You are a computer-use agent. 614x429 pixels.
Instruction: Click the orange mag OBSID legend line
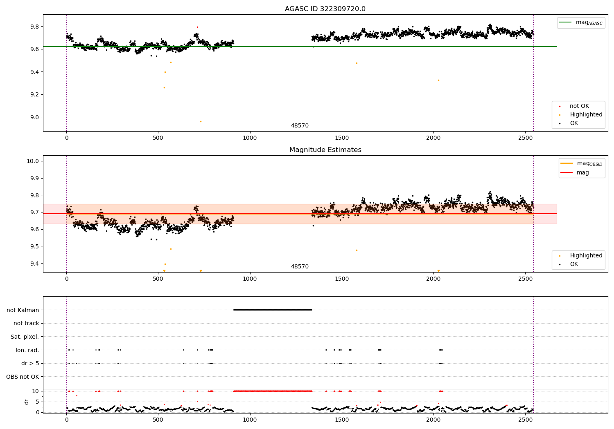(567, 163)
